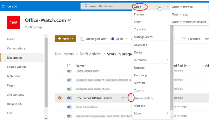Click inside the Search this library field

[106, 6]
